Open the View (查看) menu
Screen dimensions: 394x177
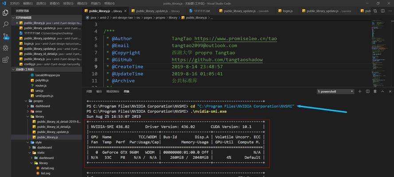tap(55, 4)
